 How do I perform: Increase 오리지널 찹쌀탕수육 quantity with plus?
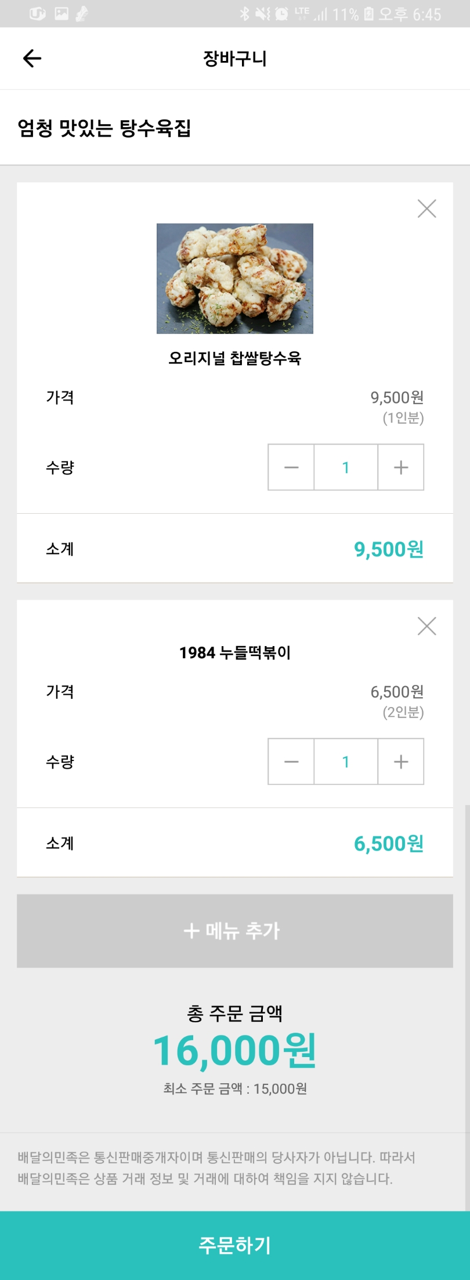click(x=401, y=467)
